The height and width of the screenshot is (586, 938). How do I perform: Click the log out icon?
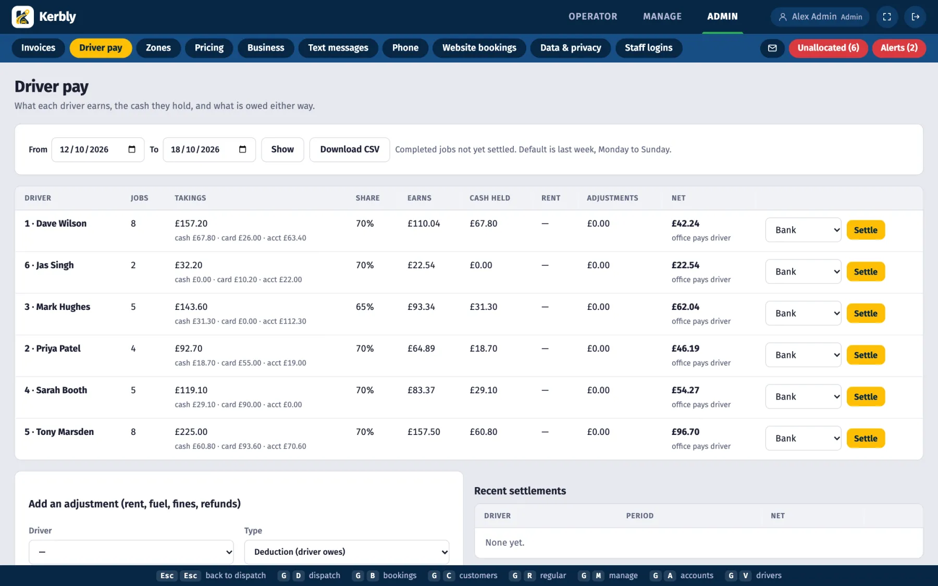coord(915,17)
